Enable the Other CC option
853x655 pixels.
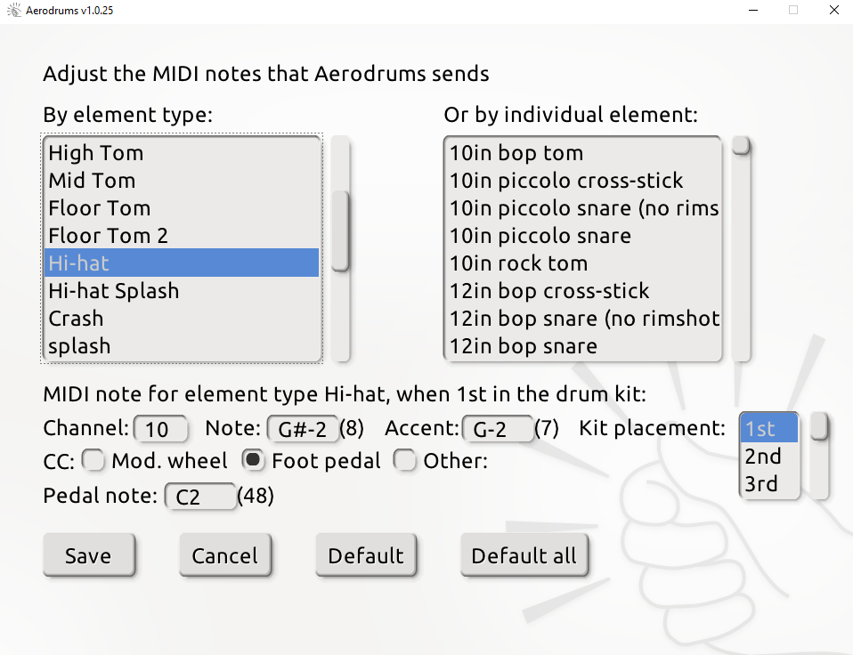click(x=405, y=460)
